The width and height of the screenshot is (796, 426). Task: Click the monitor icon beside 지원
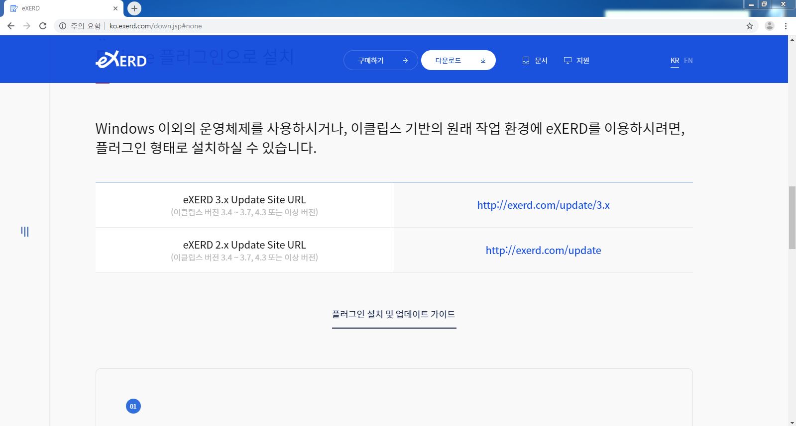(x=568, y=60)
